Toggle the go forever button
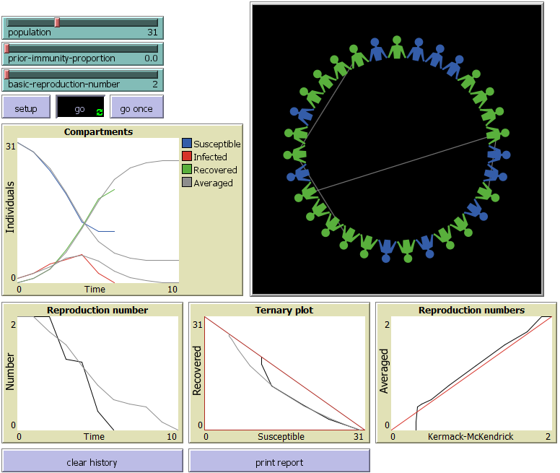 80,107
